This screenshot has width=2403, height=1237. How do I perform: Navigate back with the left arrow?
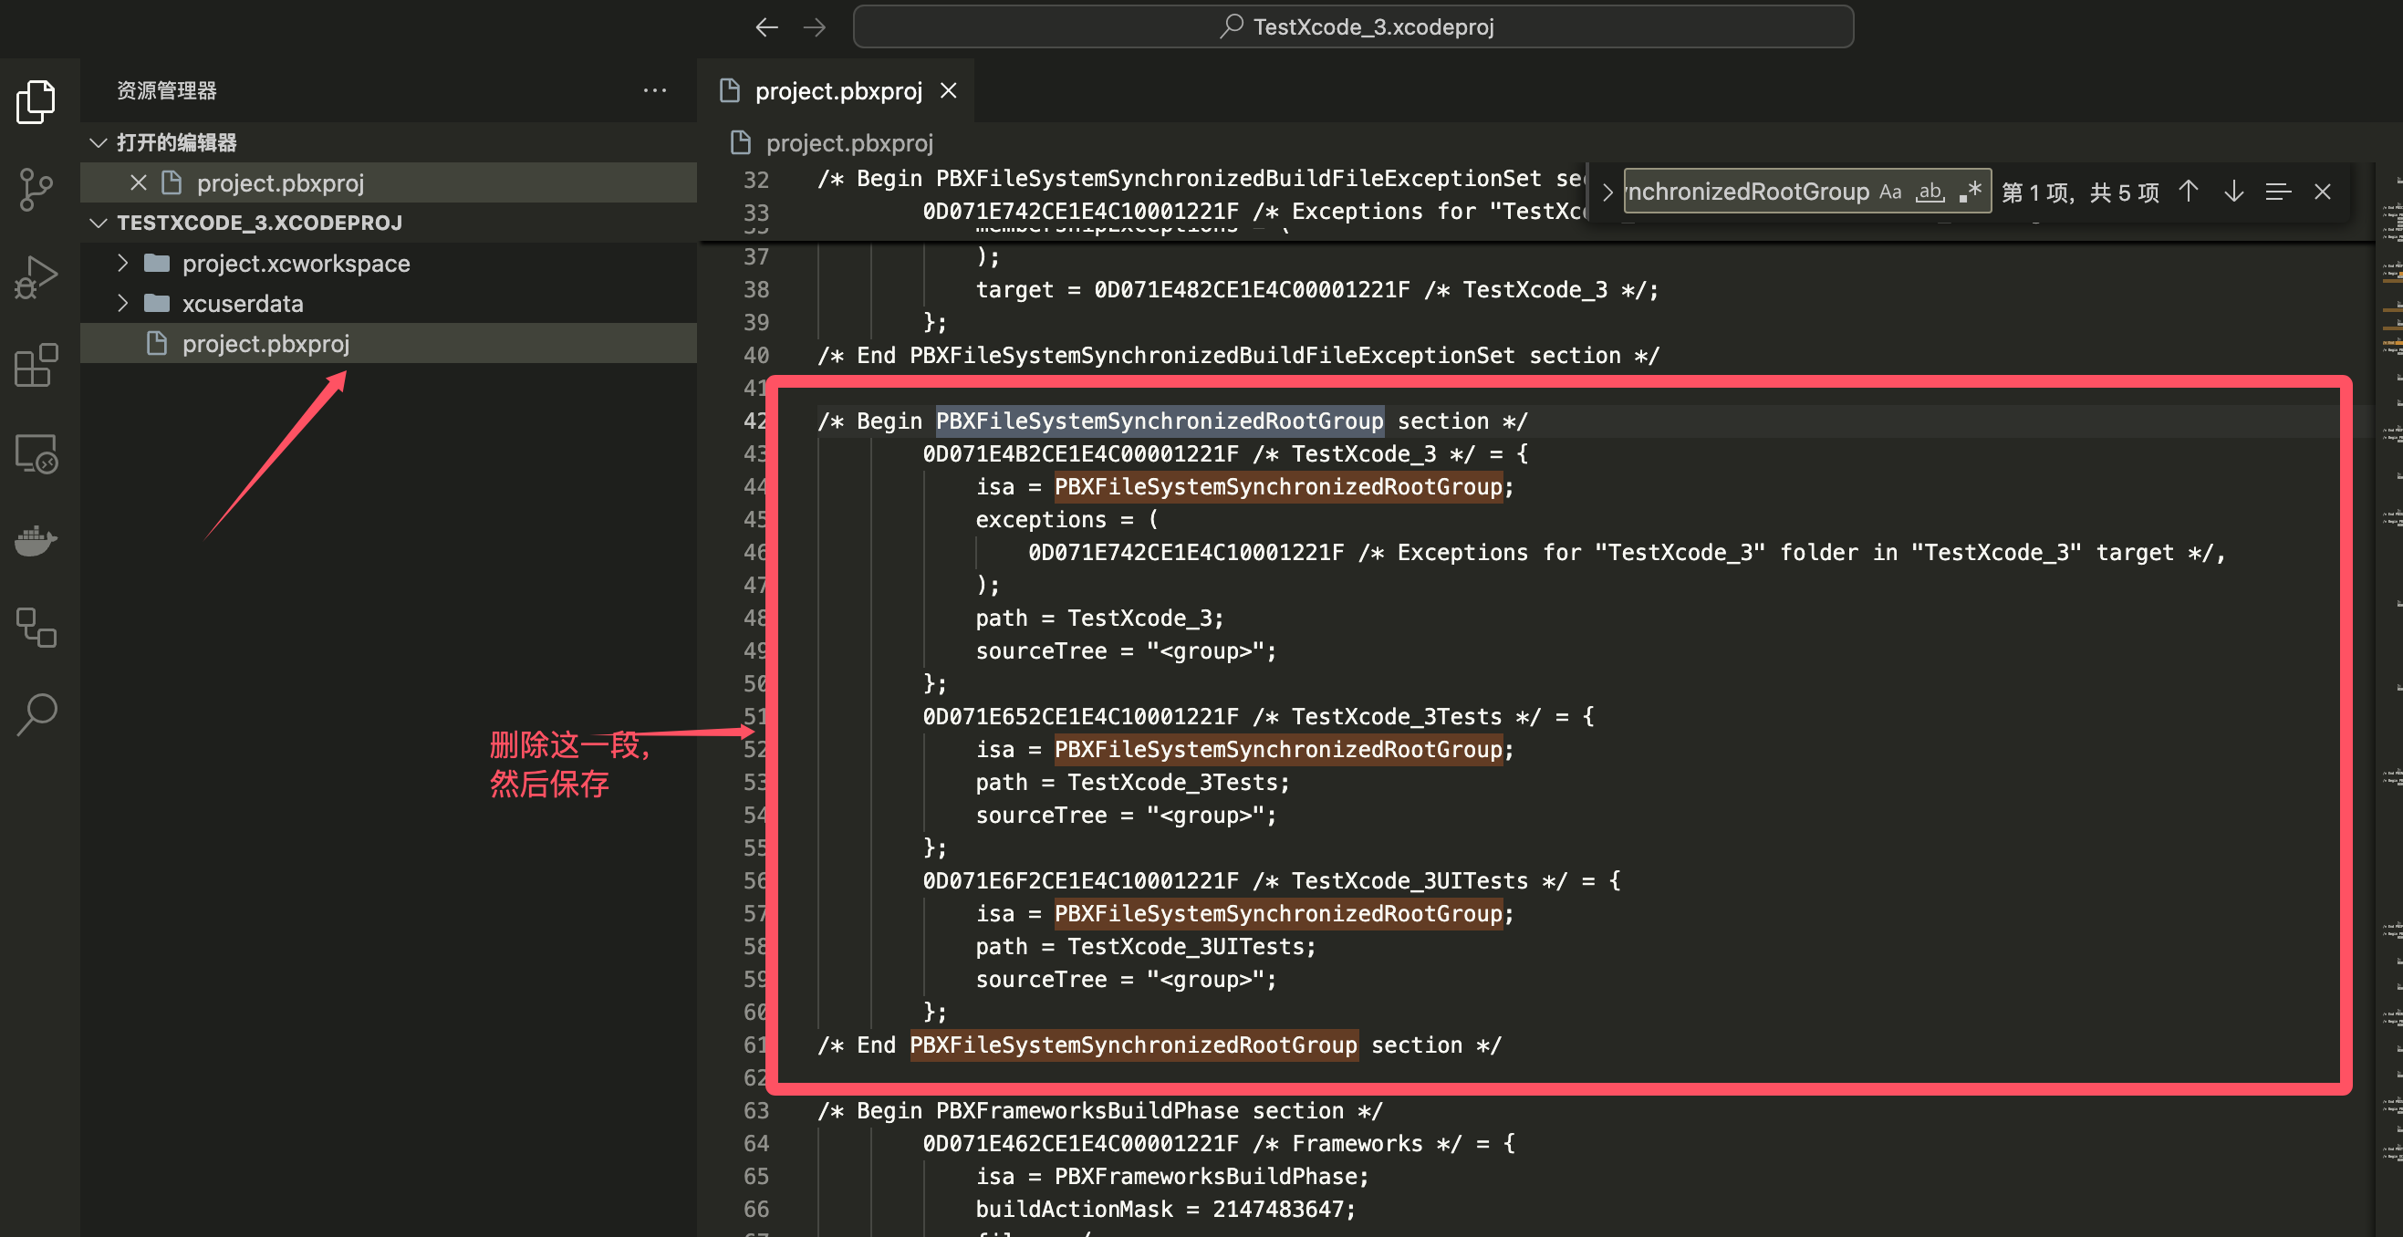tap(765, 27)
